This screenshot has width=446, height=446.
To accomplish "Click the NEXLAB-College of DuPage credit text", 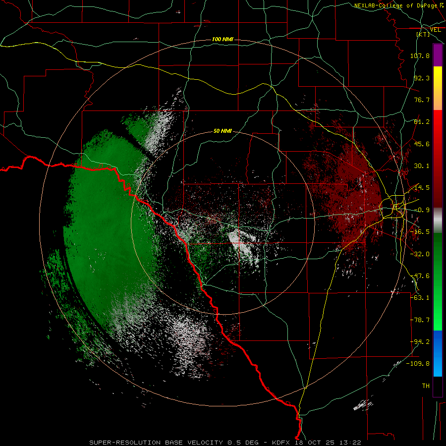I will point(399,5).
